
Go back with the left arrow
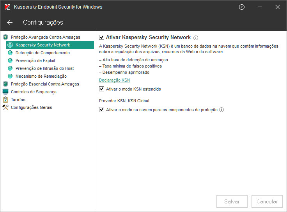[x=10, y=22]
